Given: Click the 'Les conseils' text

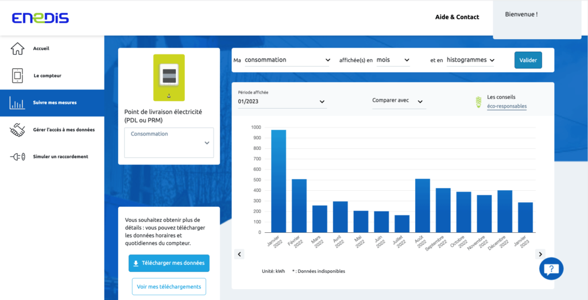Looking at the screenshot, I should 501,97.
